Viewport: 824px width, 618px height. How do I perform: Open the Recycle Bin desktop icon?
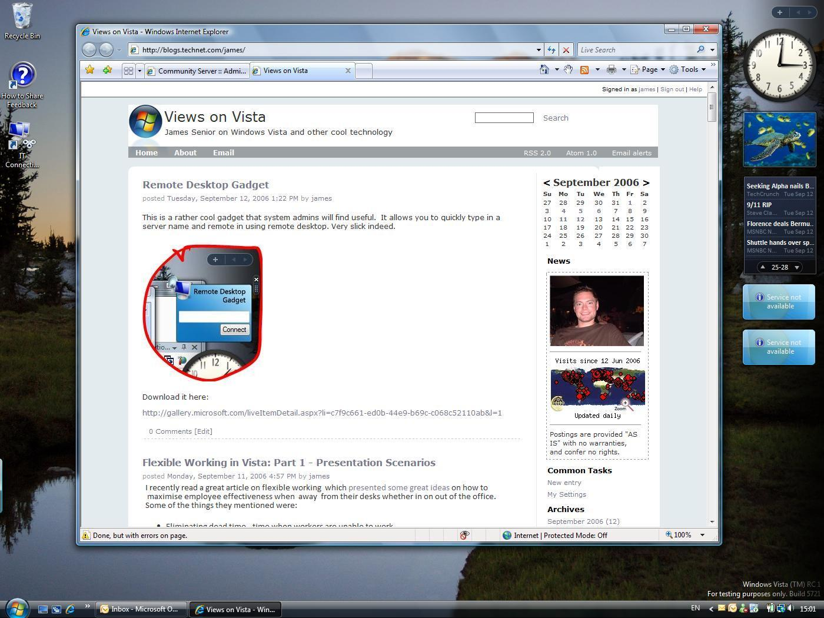click(x=22, y=21)
